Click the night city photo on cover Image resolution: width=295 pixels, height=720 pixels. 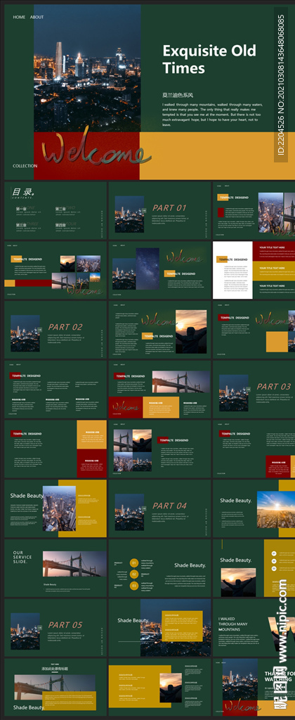pos(87,69)
